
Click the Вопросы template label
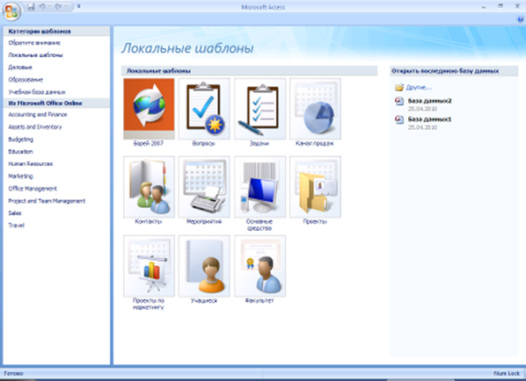pyautogui.click(x=203, y=143)
